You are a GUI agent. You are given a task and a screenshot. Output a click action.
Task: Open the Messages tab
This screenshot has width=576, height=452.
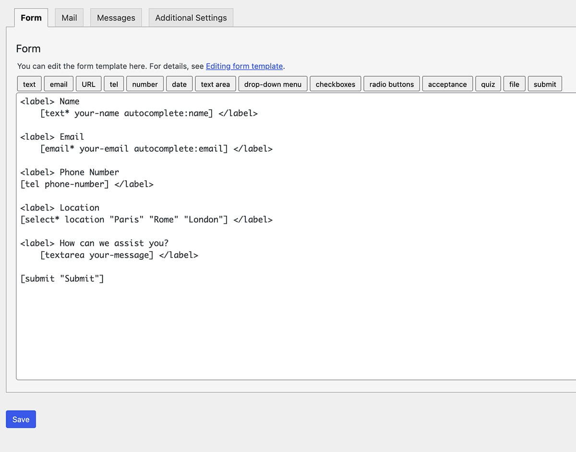116,18
